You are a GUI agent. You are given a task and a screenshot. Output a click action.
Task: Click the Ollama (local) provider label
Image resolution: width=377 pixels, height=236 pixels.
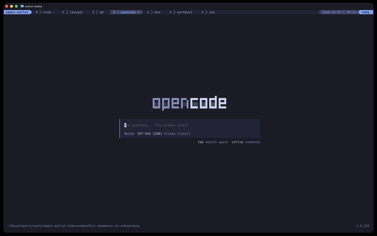point(177,134)
